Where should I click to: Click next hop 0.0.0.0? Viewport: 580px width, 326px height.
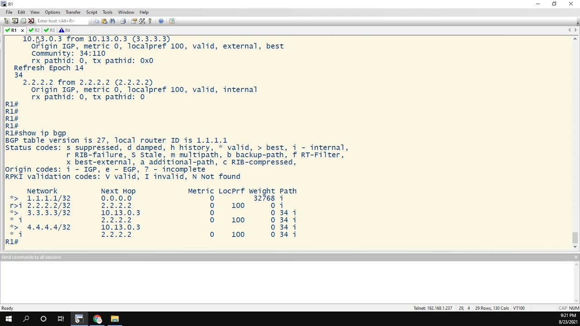point(116,198)
